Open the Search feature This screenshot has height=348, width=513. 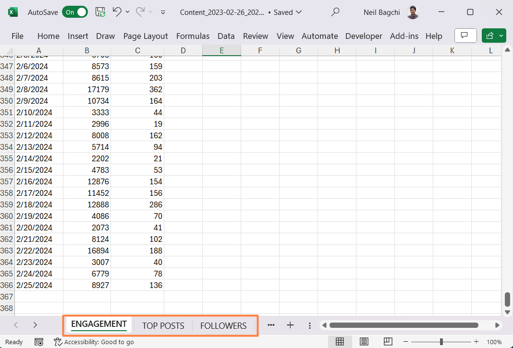click(x=335, y=12)
